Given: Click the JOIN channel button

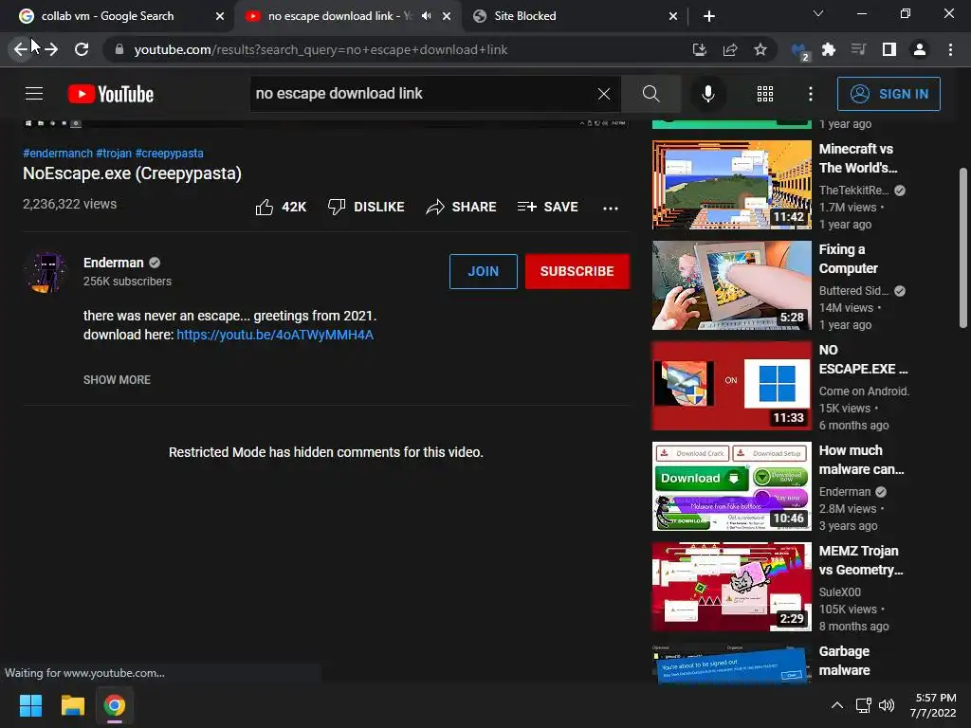Looking at the screenshot, I should (x=483, y=271).
